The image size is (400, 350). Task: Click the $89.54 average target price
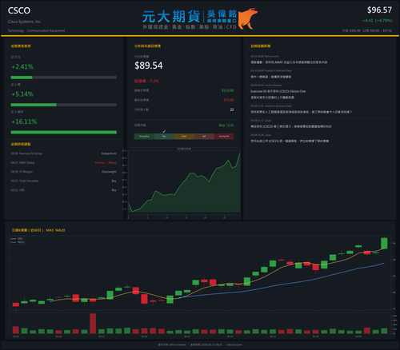(149, 66)
